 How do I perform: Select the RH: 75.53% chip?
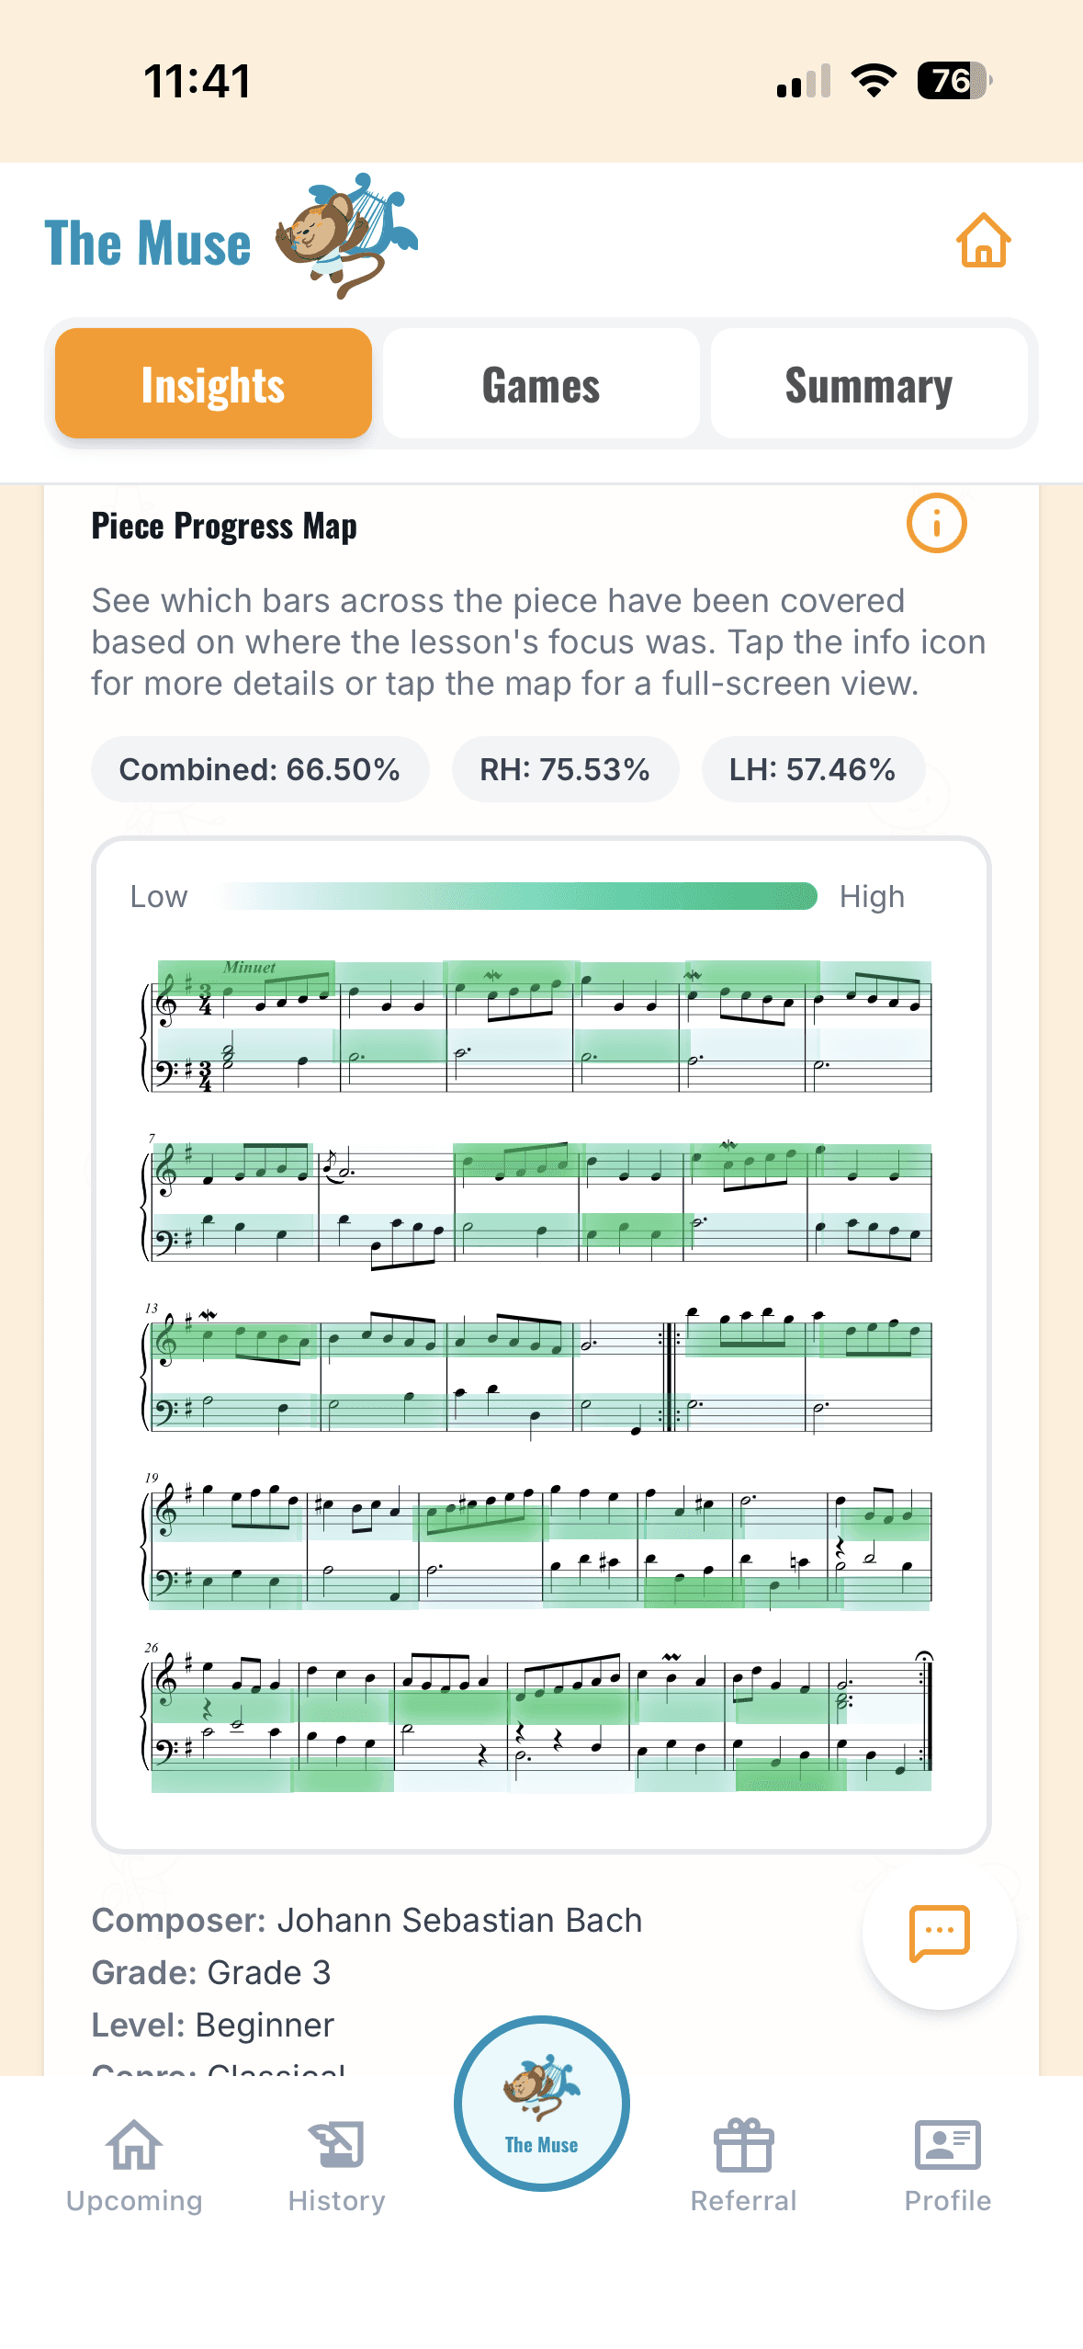565,769
